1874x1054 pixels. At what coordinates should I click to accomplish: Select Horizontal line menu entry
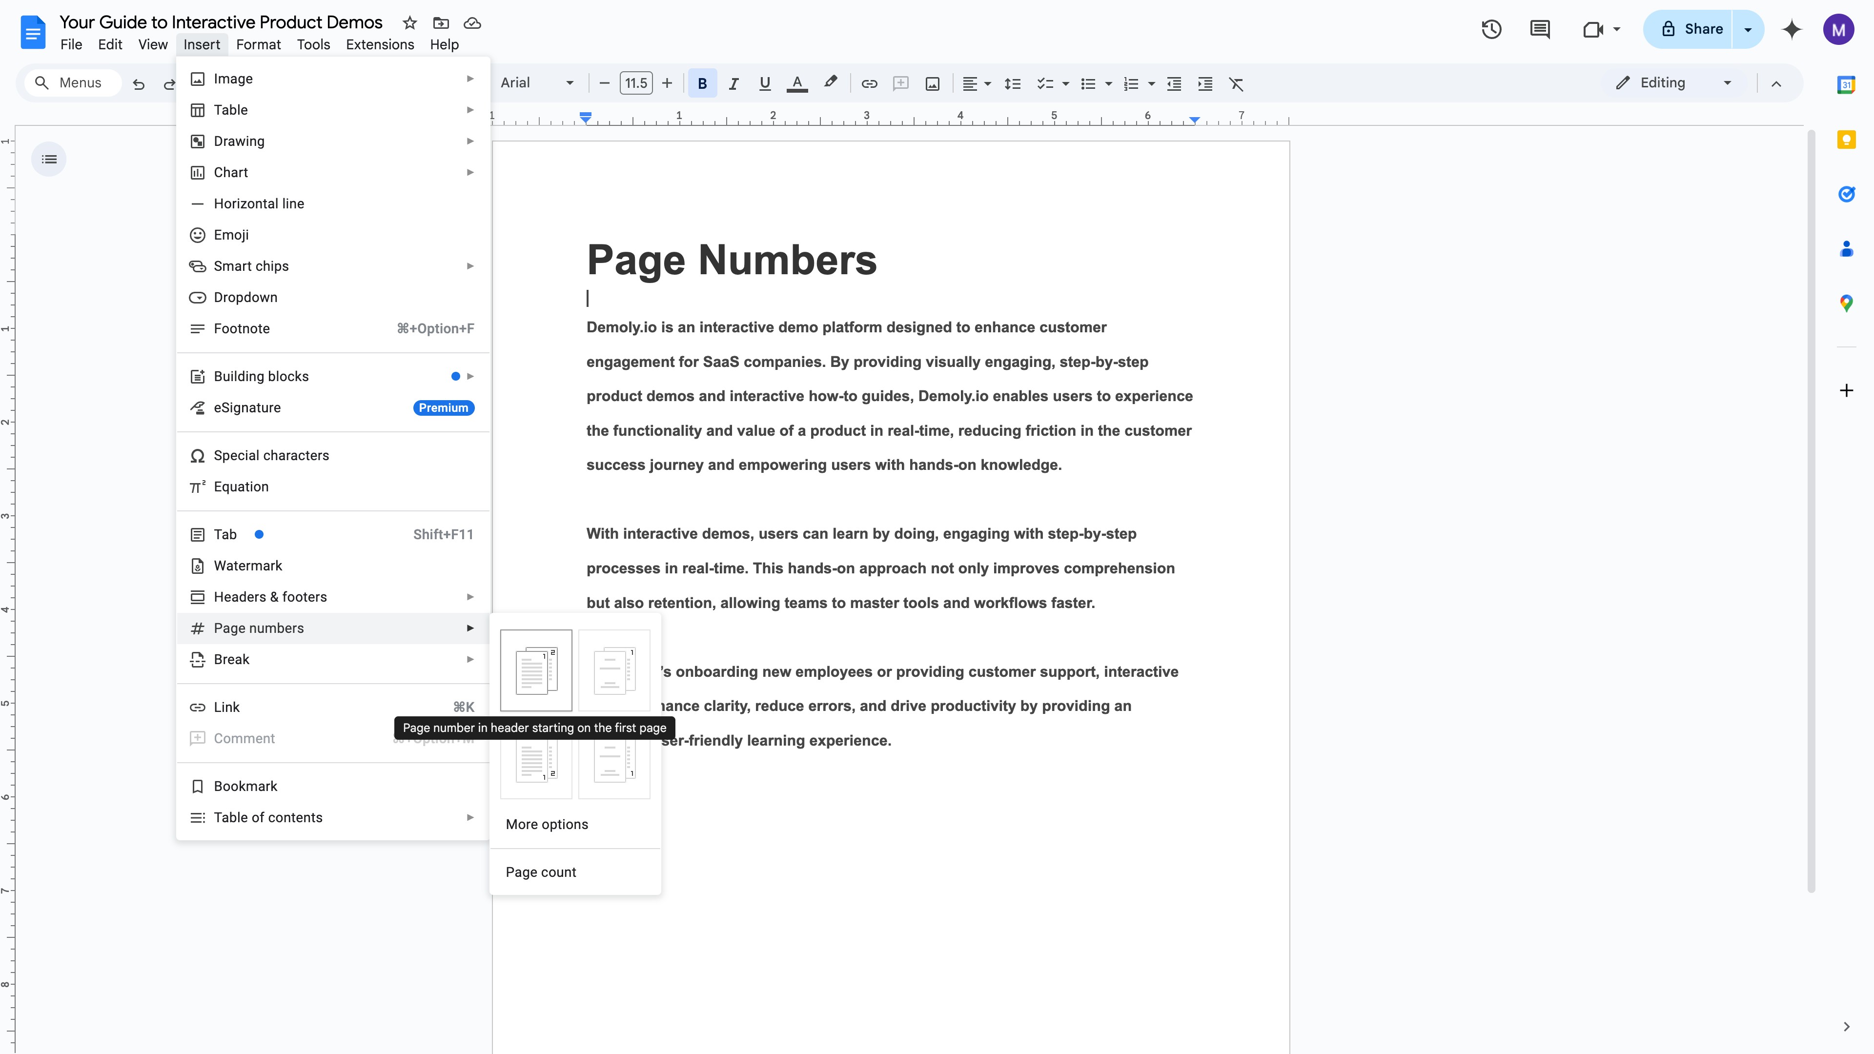[x=332, y=203]
